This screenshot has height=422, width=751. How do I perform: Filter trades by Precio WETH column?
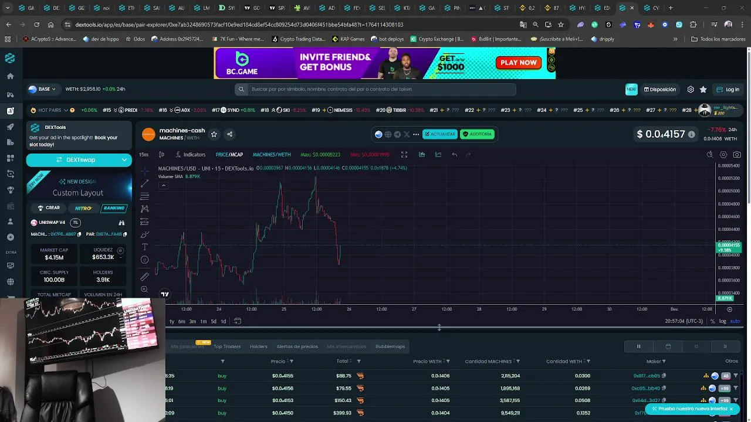pyautogui.click(x=448, y=362)
